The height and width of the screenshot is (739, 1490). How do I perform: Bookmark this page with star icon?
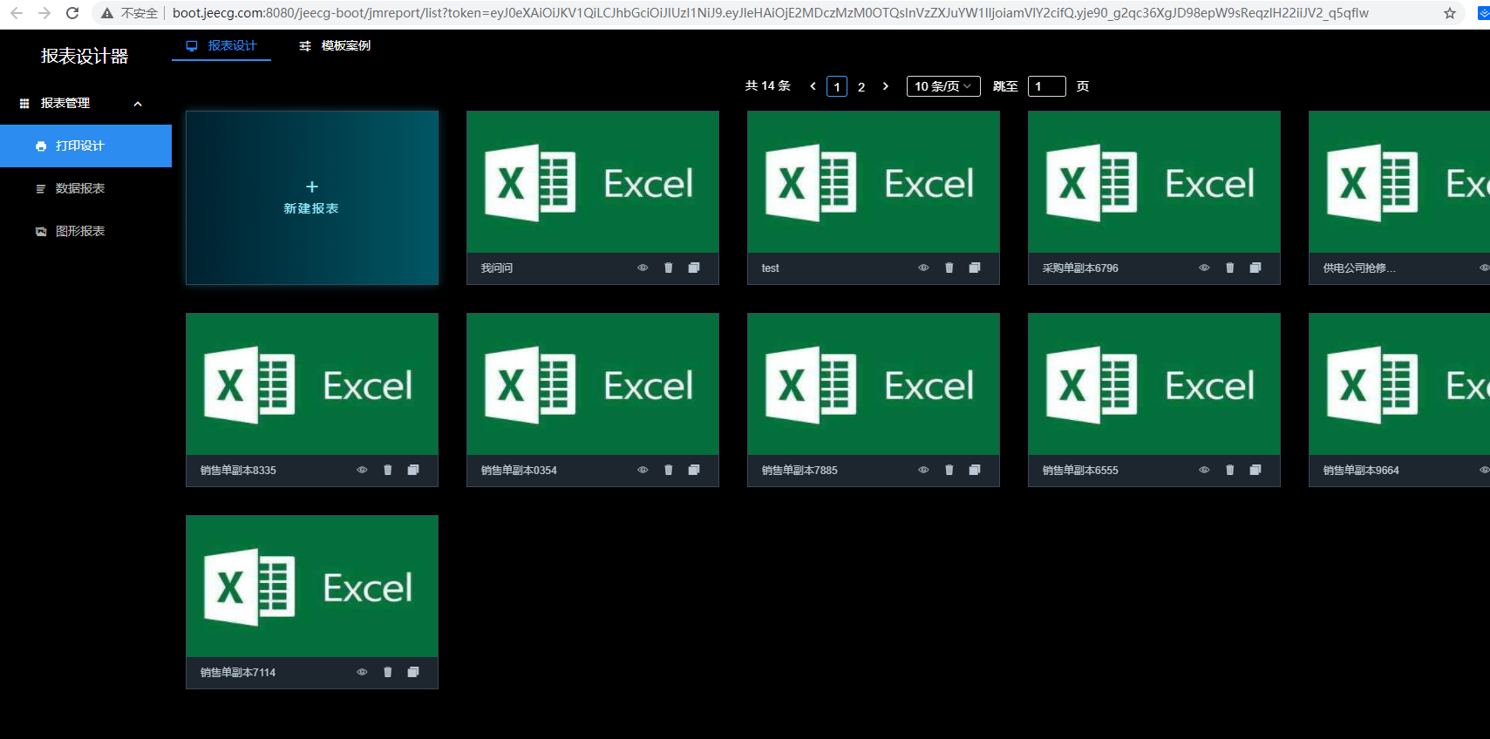(x=1450, y=13)
